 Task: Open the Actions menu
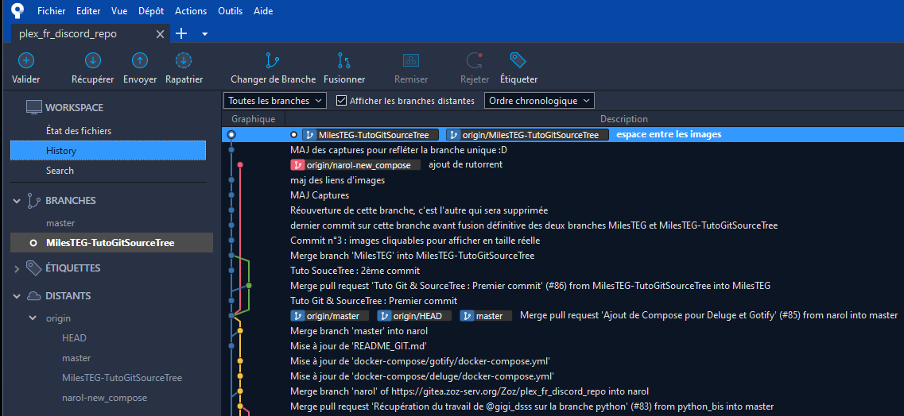[191, 11]
